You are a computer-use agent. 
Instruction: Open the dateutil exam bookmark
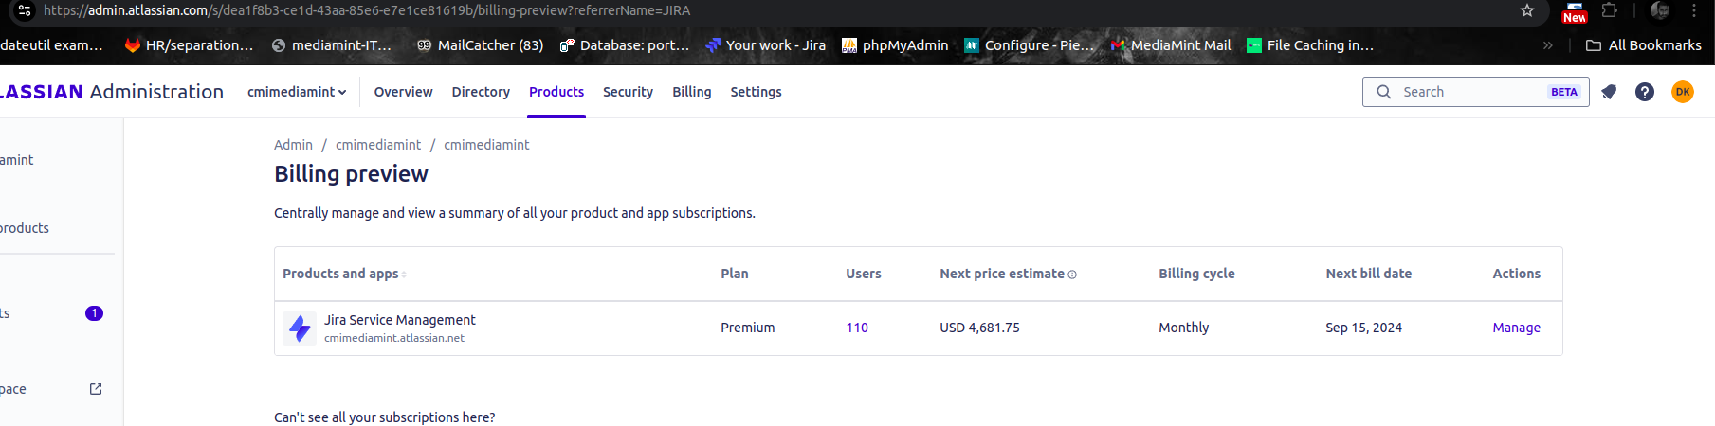(51, 45)
